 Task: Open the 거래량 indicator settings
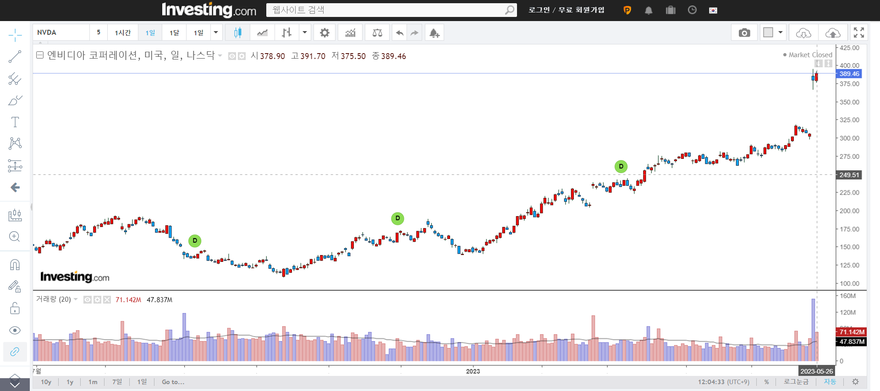[x=97, y=300]
